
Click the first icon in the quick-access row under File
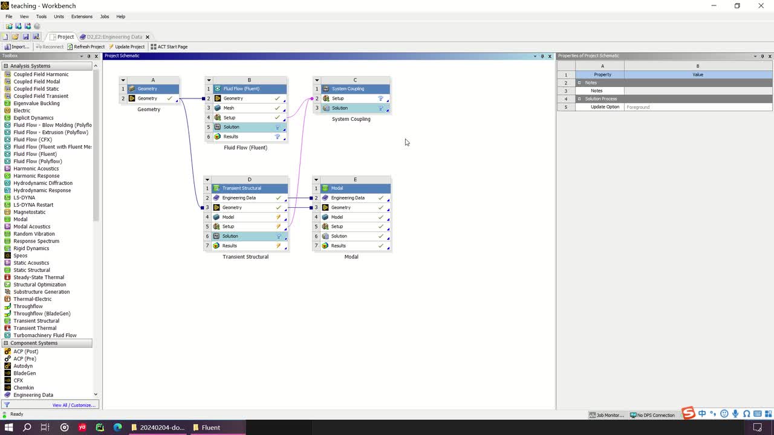click(9, 27)
